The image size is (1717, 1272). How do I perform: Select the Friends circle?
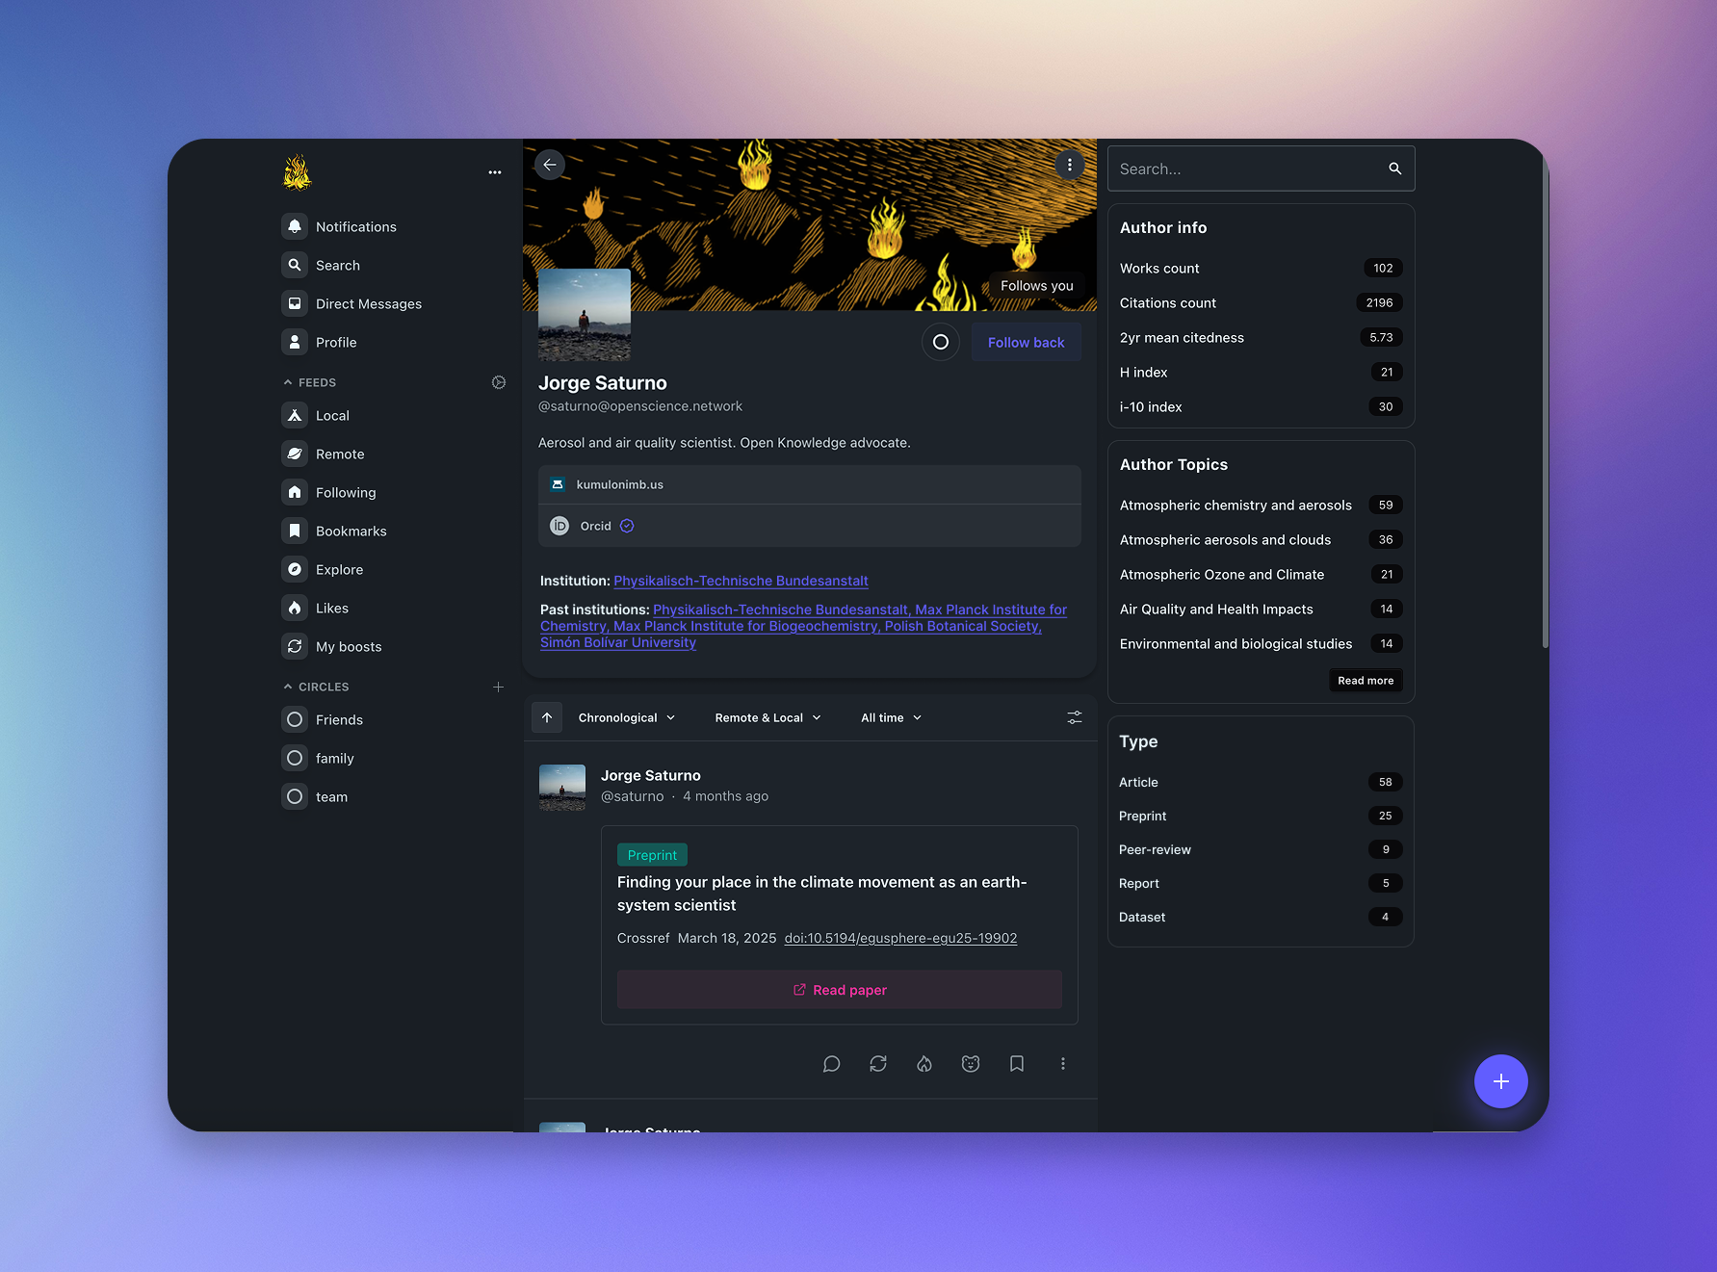[x=338, y=719]
